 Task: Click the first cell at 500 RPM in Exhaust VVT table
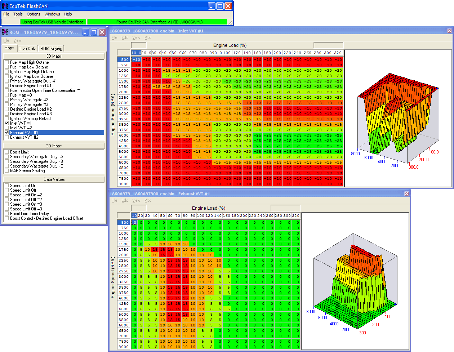134,223
